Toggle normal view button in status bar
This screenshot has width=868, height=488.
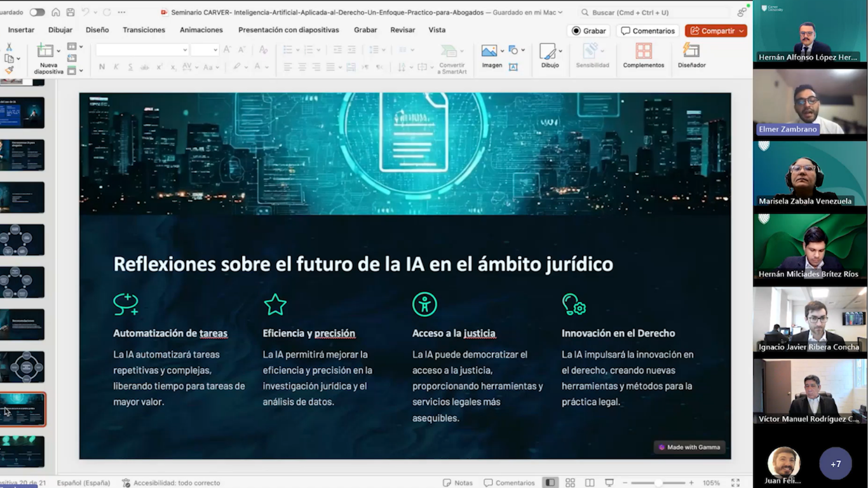point(550,483)
